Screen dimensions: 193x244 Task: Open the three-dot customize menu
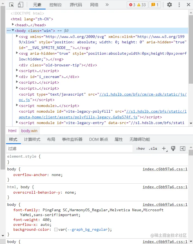179,5
